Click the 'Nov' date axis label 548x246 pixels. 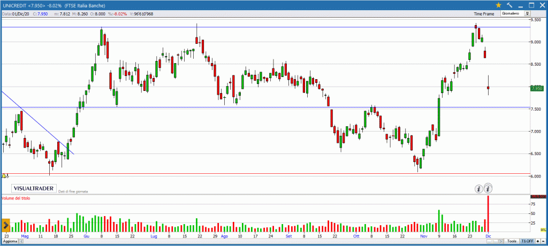(x=424, y=236)
